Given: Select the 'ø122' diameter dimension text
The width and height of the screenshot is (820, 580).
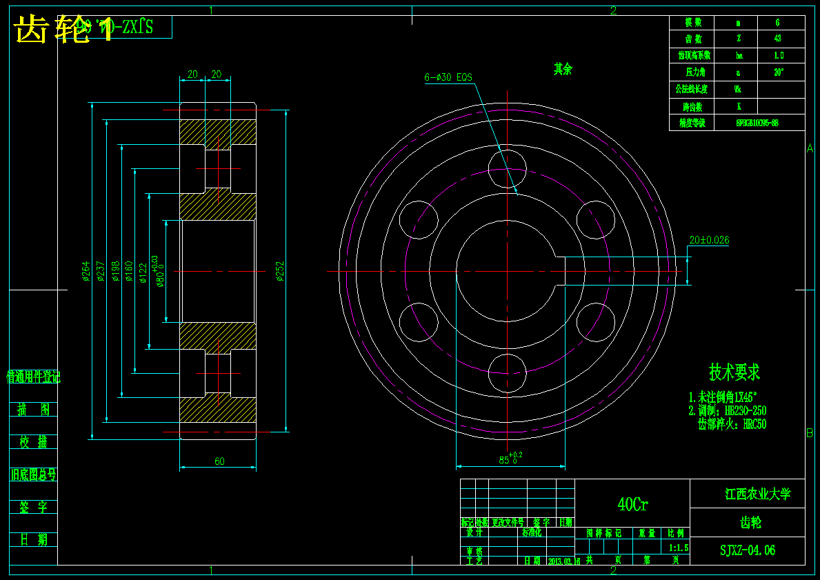Looking at the screenshot, I should tap(143, 272).
